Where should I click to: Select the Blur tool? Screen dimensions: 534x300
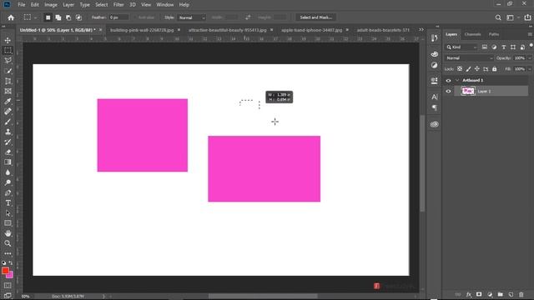[x=8, y=172]
